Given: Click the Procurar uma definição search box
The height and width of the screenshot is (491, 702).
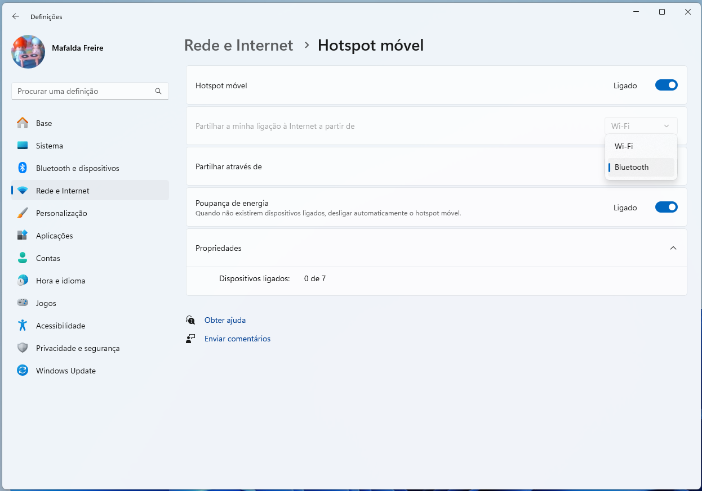Looking at the screenshot, I should [x=85, y=91].
